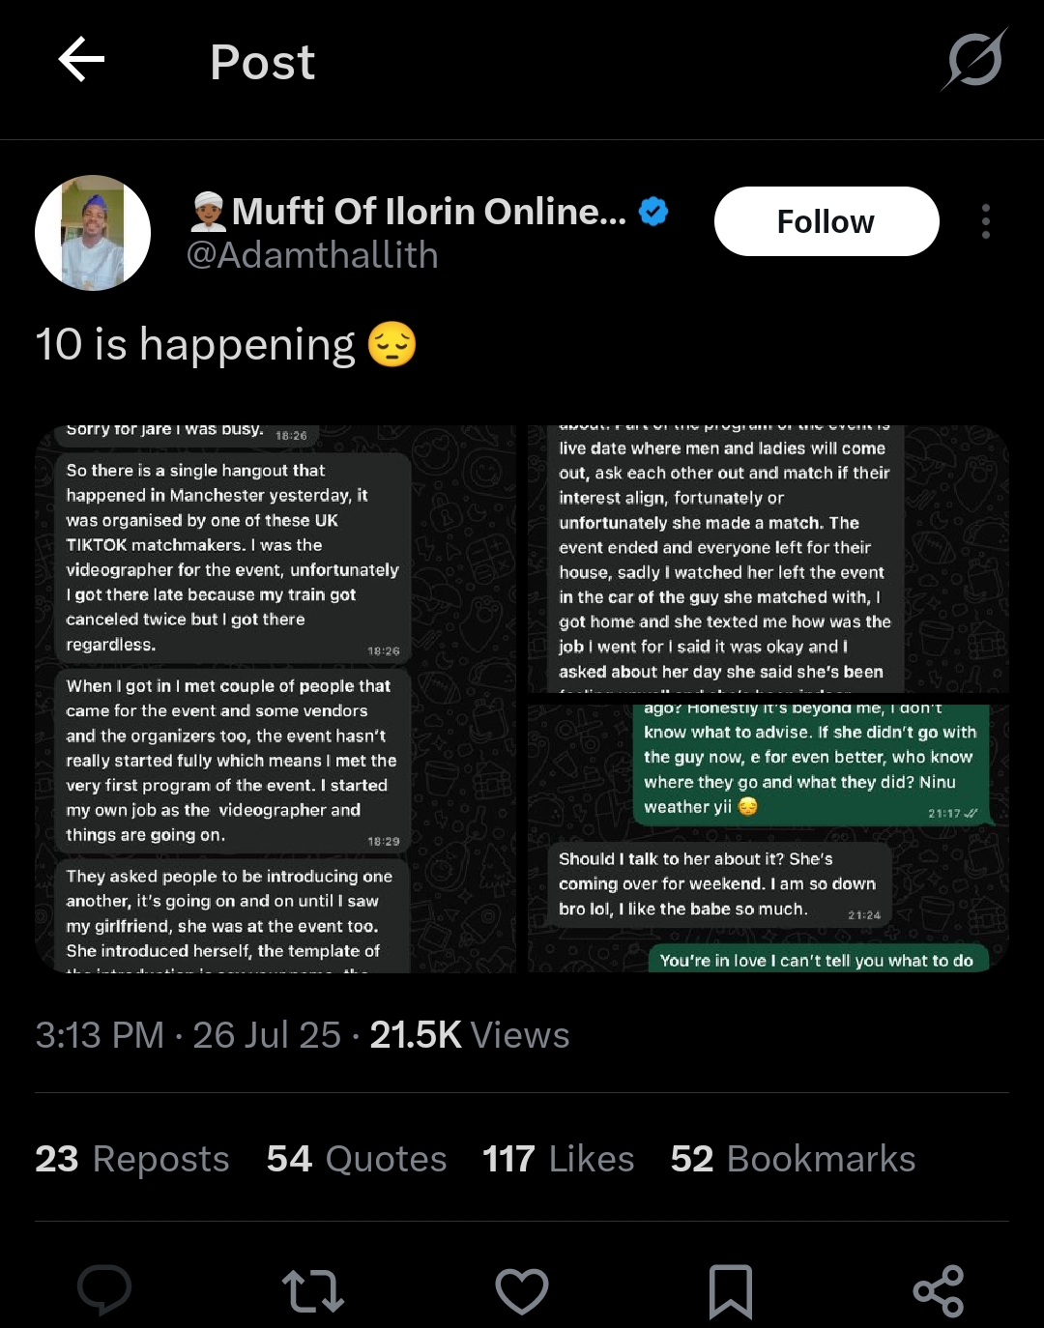View the 23 Reposts list
1044x1328 pixels.
click(x=132, y=1159)
